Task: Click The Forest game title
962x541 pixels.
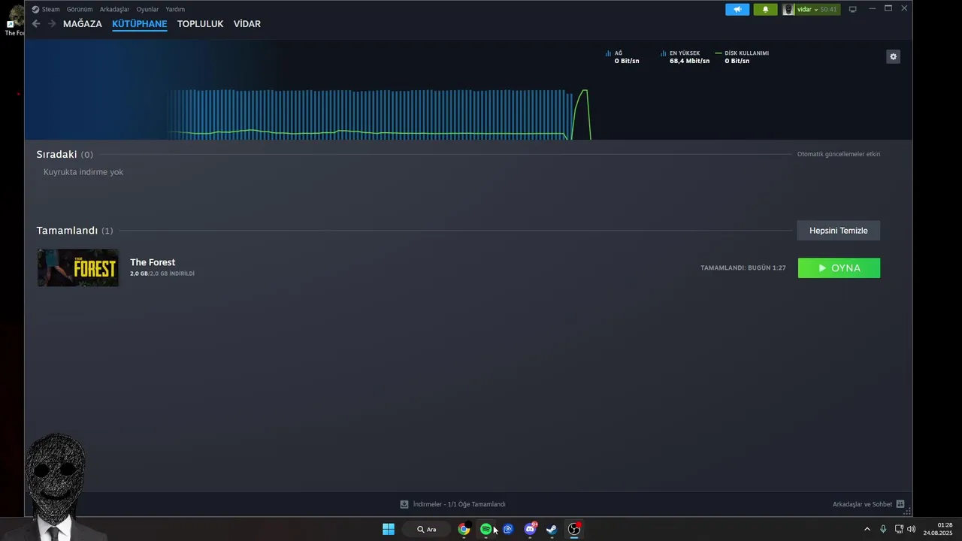Action: tap(153, 262)
